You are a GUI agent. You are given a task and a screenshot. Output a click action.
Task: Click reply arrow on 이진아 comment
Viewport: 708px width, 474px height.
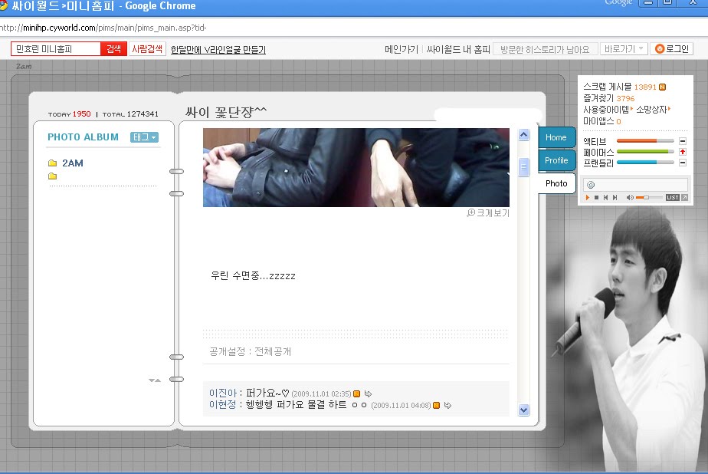(x=368, y=393)
